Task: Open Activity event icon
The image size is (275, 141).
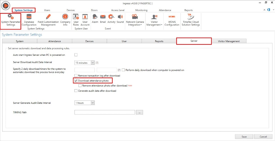Action: (111, 17)
